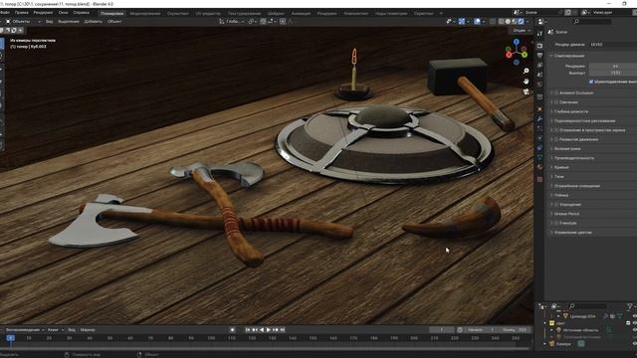
Task: Open the Справка menu
Action: point(82,13)
